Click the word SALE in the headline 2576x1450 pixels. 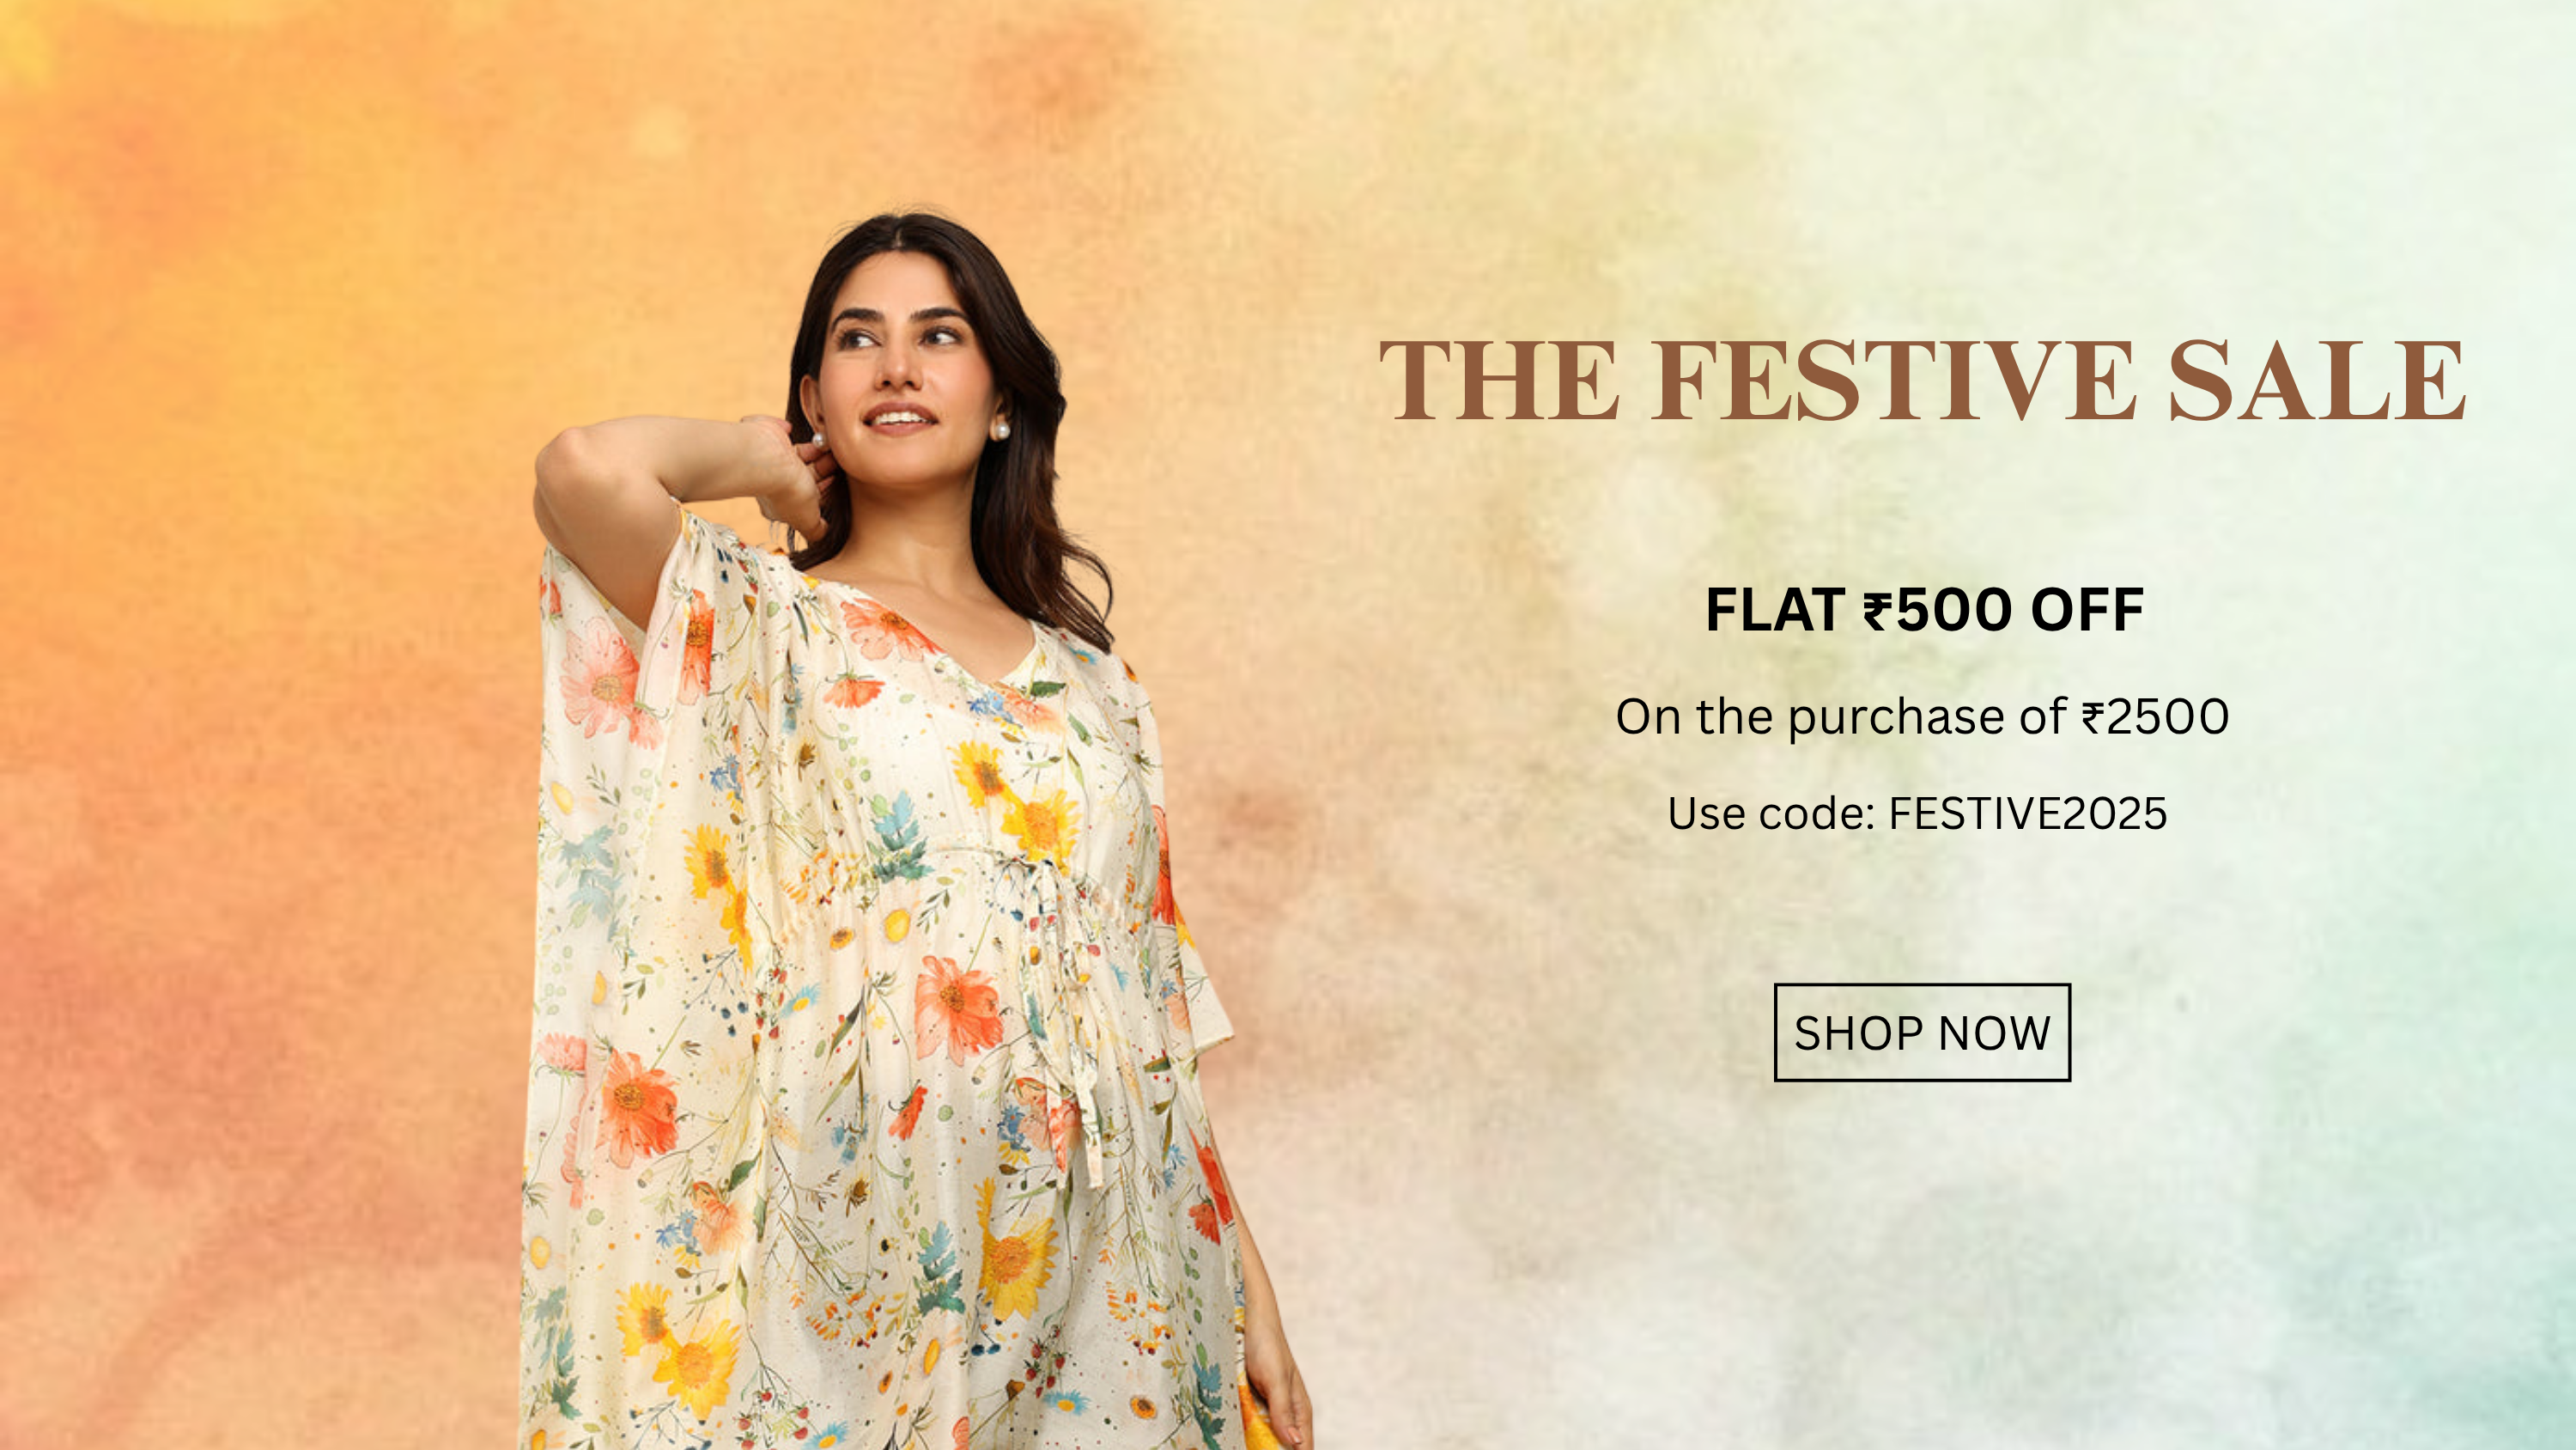pos(2316,381)
